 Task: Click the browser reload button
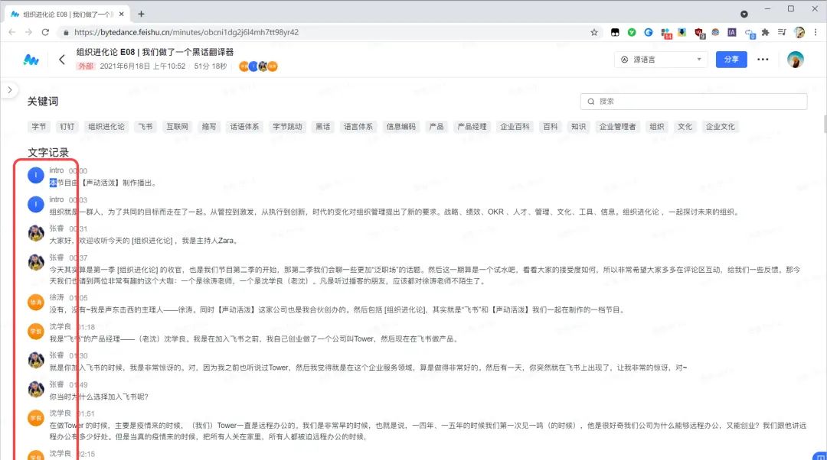pyautogui.click(x=45, y=32)
